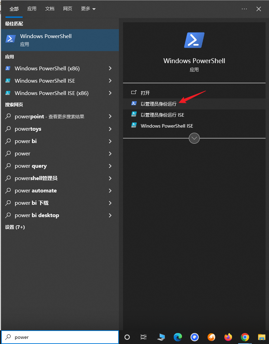Screen dimensions: 269x344
Task: Search the web for power bi 下载
Action: point(60,203)
